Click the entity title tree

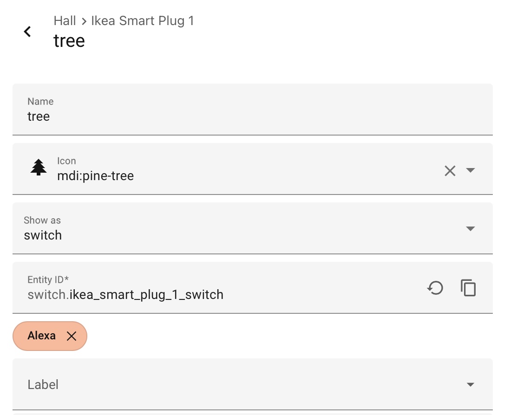pyautogui.click(x=69, y=40)
